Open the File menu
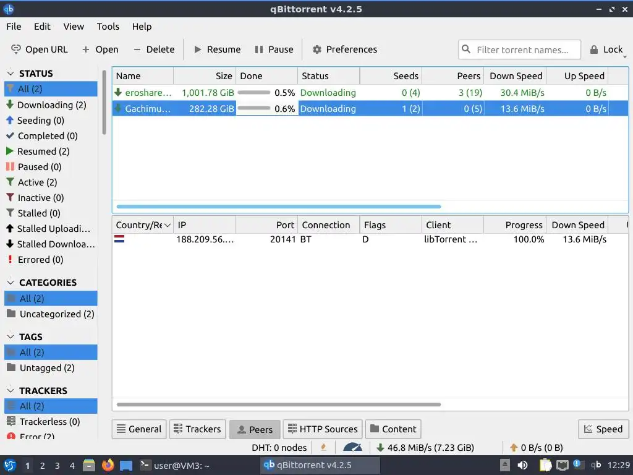Viewport: 633px width, 475px height. pos(14,26)
